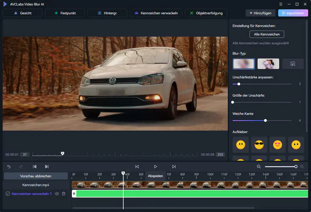Jump to the previous frame
The image size is (311, 212).
click(137, 167)
